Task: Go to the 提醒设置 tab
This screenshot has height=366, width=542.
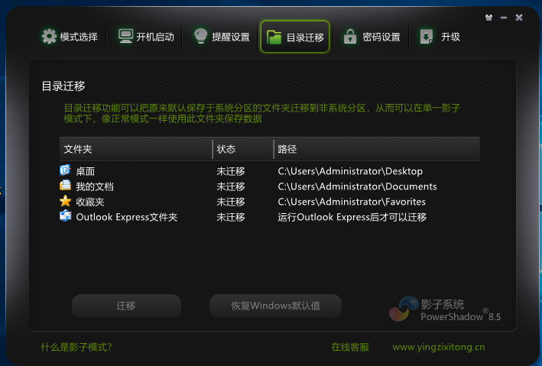Action: click(222, 37)
